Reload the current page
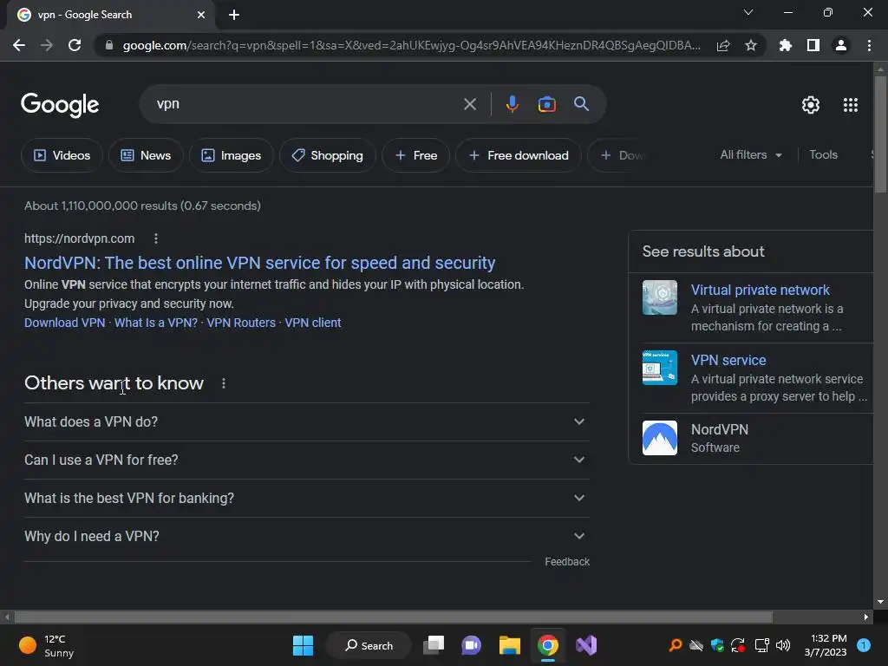The height and width of the screenshot is (666, 888). pos(75,45)
